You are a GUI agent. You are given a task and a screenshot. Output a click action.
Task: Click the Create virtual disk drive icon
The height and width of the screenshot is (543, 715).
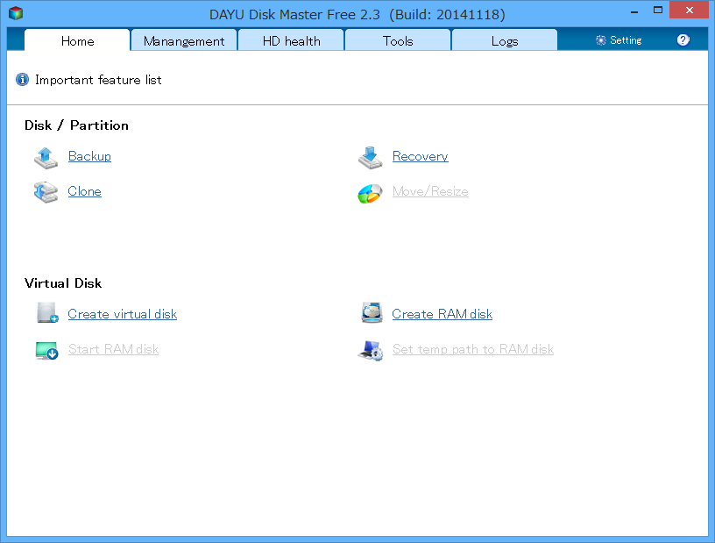(47, 312)
